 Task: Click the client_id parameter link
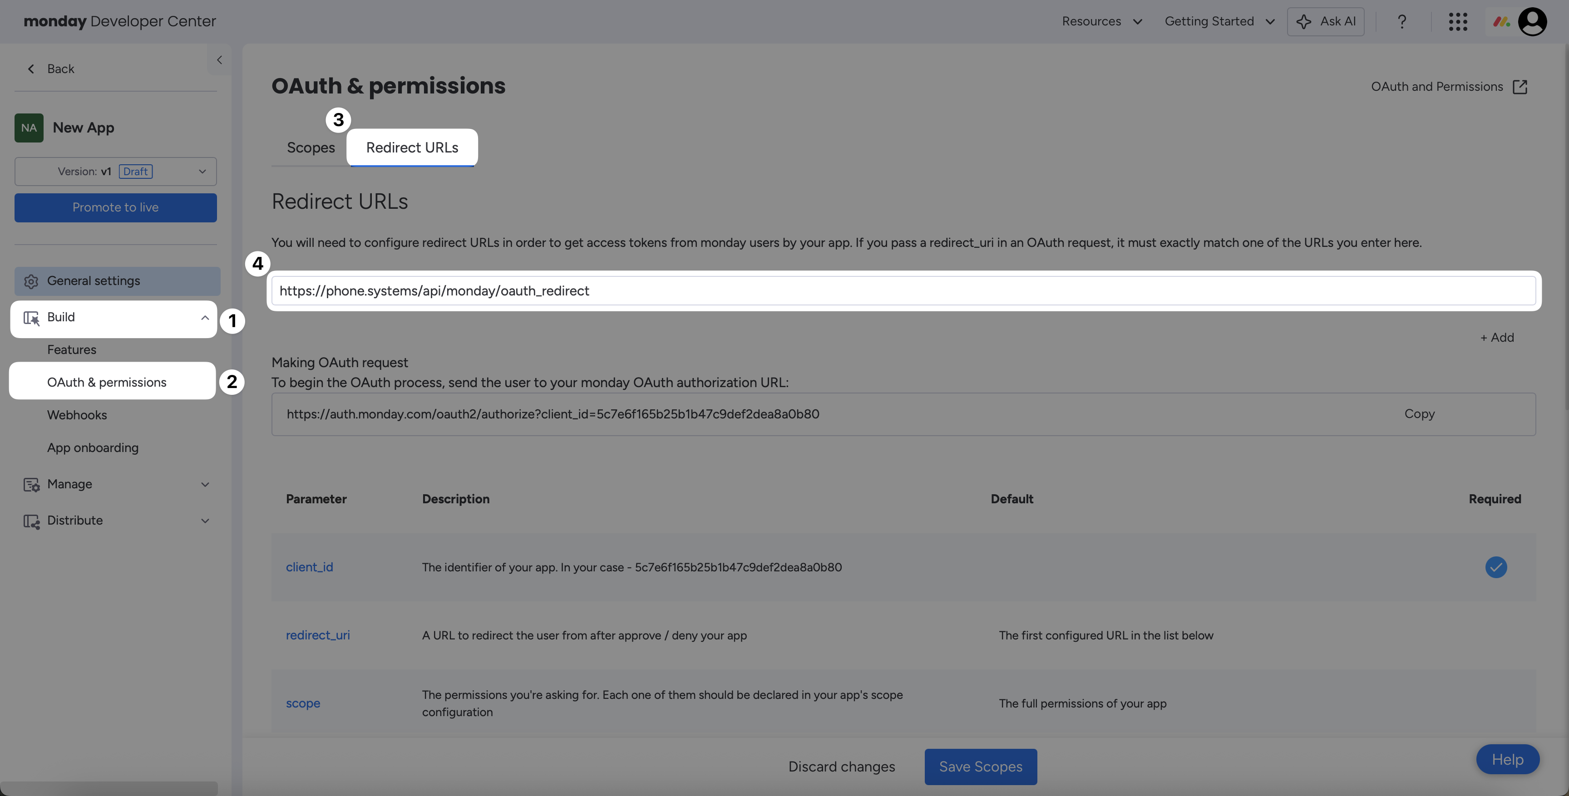tap(310, 568)
